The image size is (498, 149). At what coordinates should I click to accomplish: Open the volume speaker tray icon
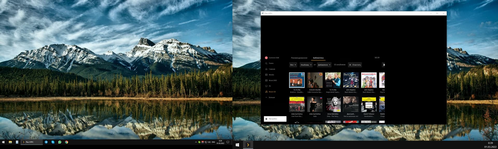point(209,142)
